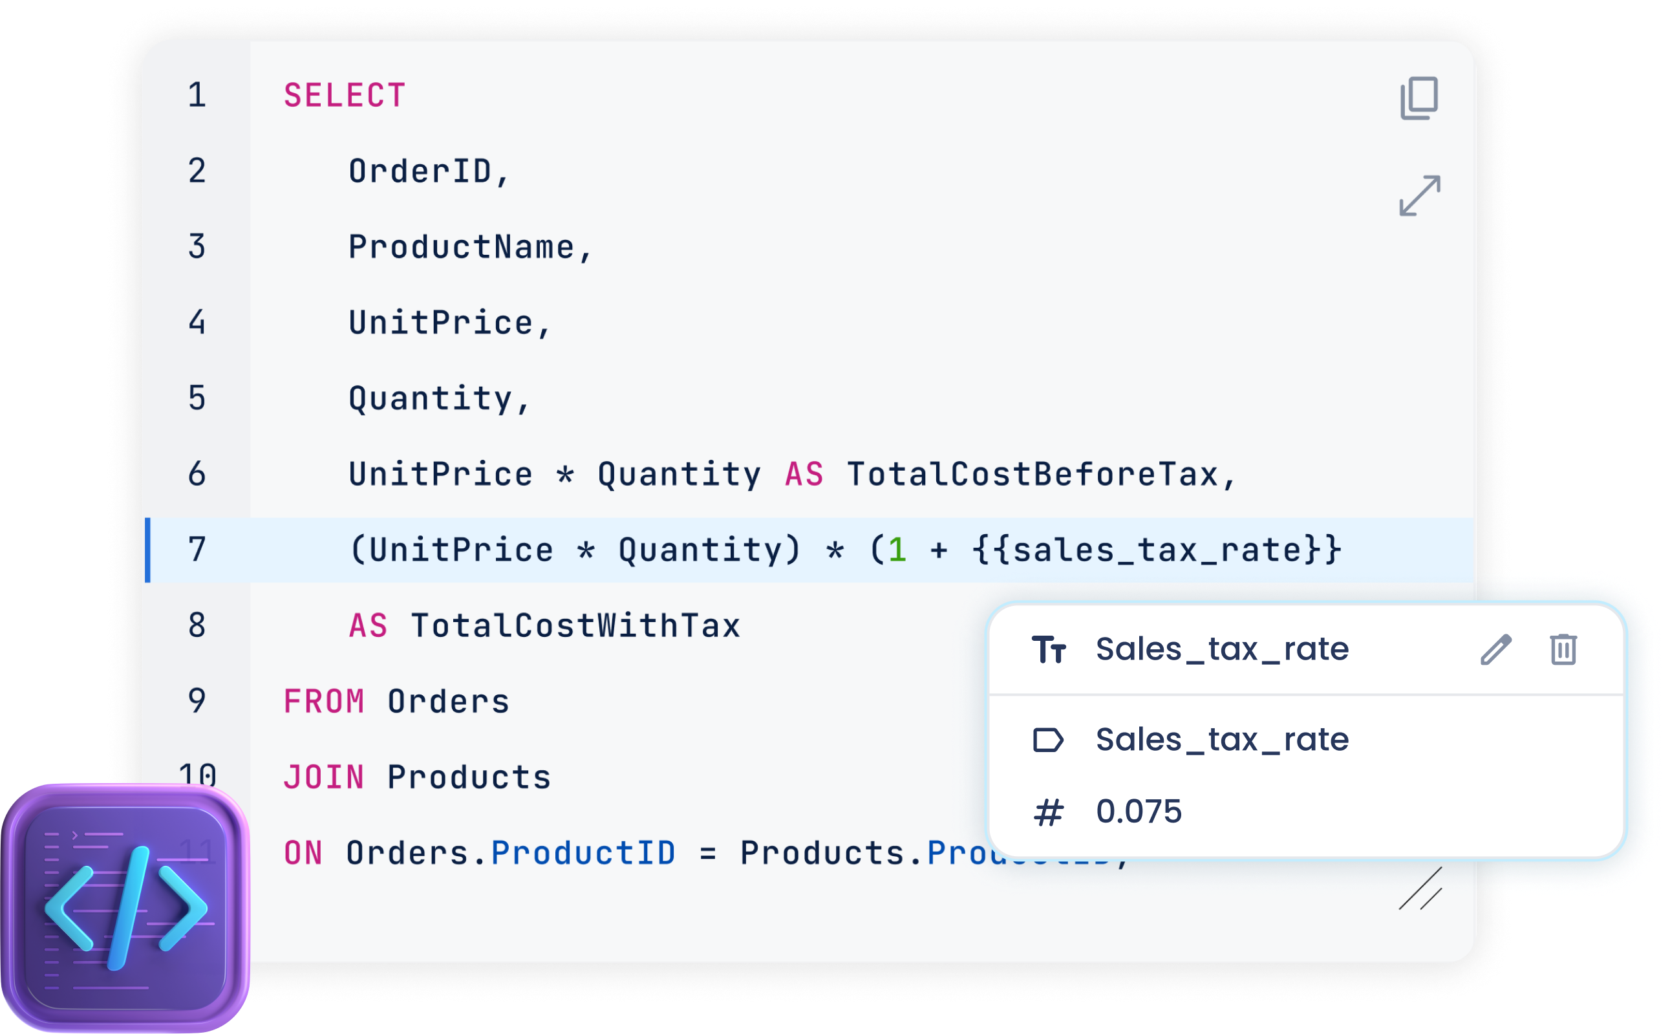Click the TotalCostWithTax alias on line 8

click(575, 627)
